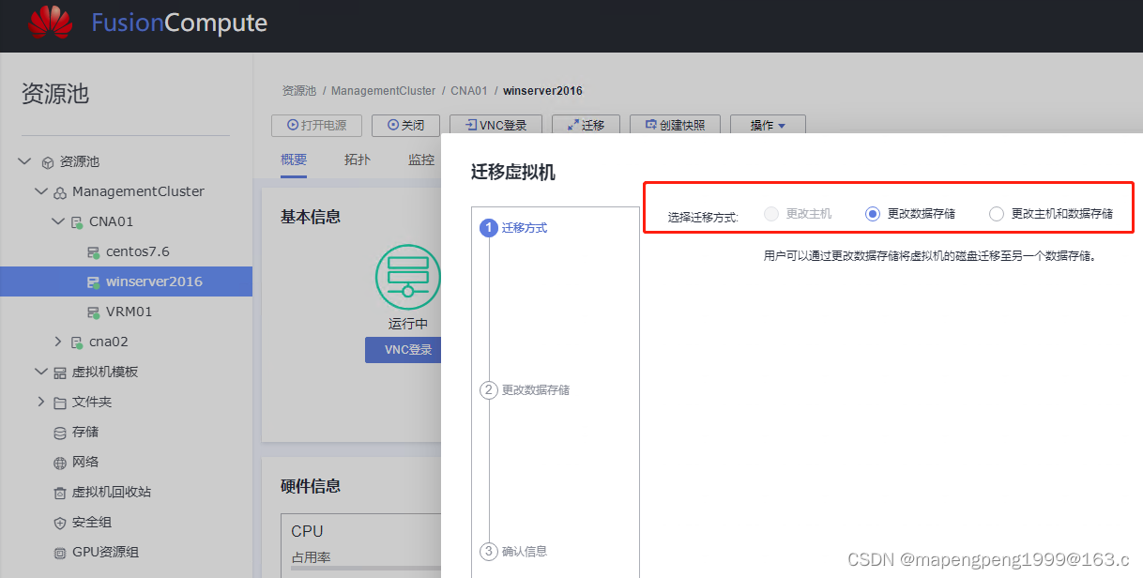Go to step 3 确认信息
The height and width of the screenshot is (578, 1143).
514,551
